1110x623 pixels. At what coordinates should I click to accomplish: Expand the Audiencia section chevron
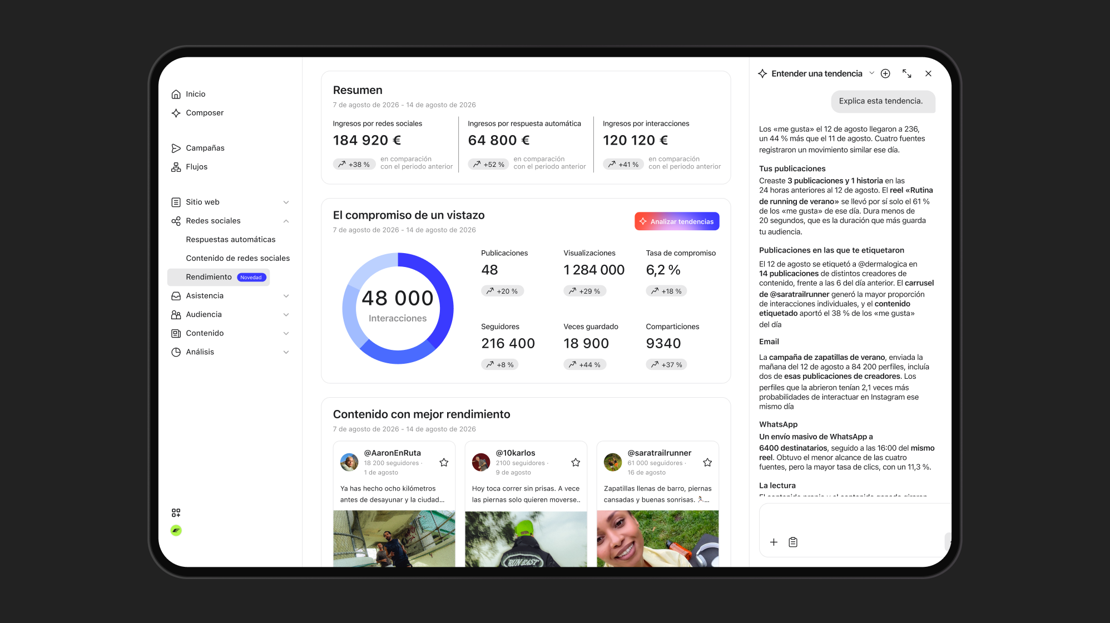tap(286, 315)
